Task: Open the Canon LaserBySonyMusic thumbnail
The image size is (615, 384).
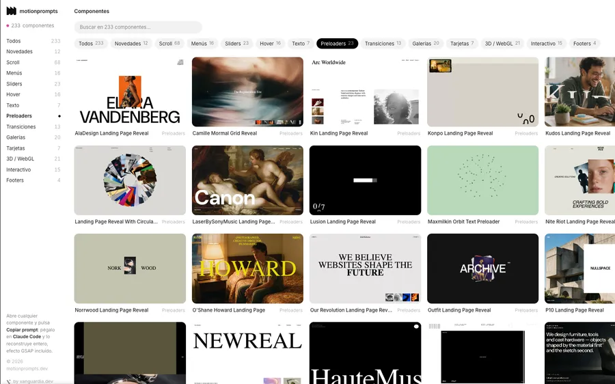Action: pyautogui.click(x=247, y=180)
